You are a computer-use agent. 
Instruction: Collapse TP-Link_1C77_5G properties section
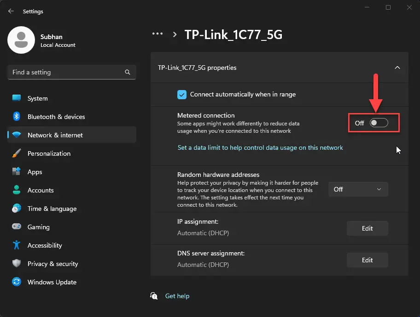point(397,68)
